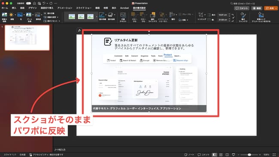
Task: Click the Color picture icon
Action: [x=20, y=15]
